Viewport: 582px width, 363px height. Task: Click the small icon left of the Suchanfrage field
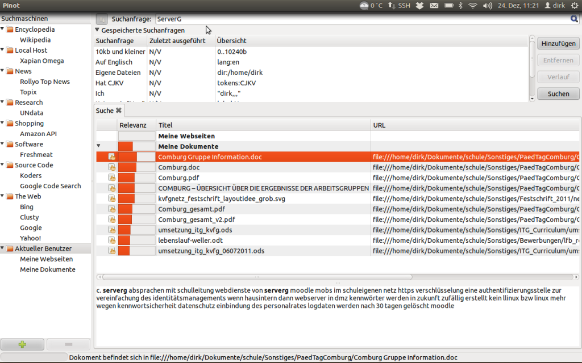point(101,18)
